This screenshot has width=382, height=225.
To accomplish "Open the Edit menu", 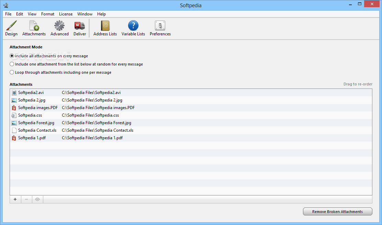I will coord(20,14).
